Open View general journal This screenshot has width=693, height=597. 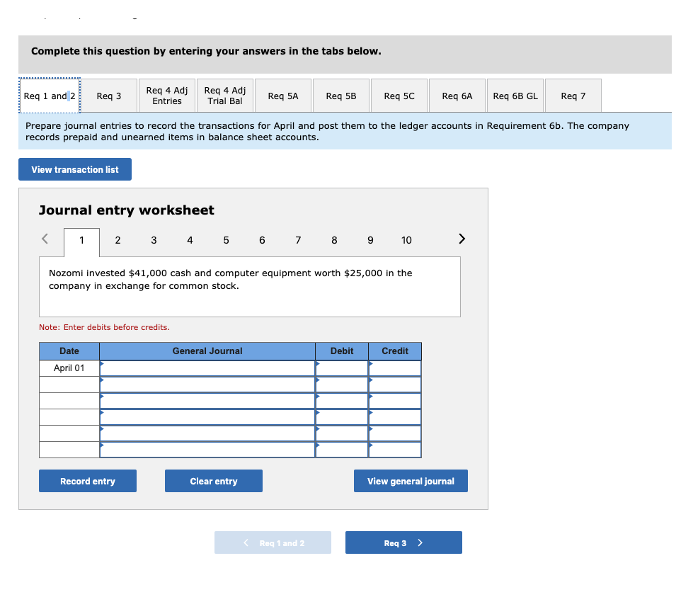click(x=411, y=481)
